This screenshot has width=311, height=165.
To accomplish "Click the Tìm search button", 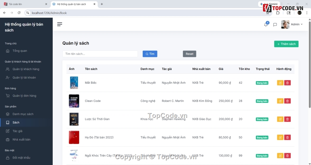I will 150,54.
